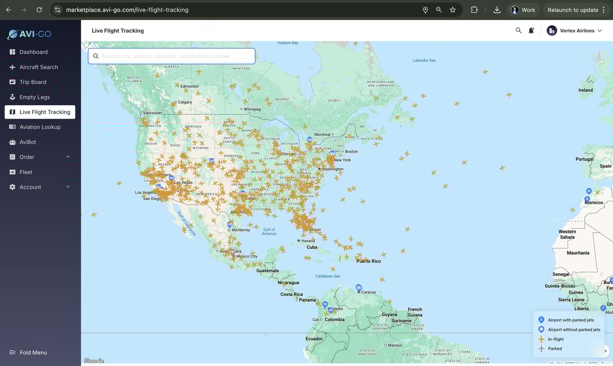Open Aircraft Search in sidebar
613x366 pixels.
(39, 67)
